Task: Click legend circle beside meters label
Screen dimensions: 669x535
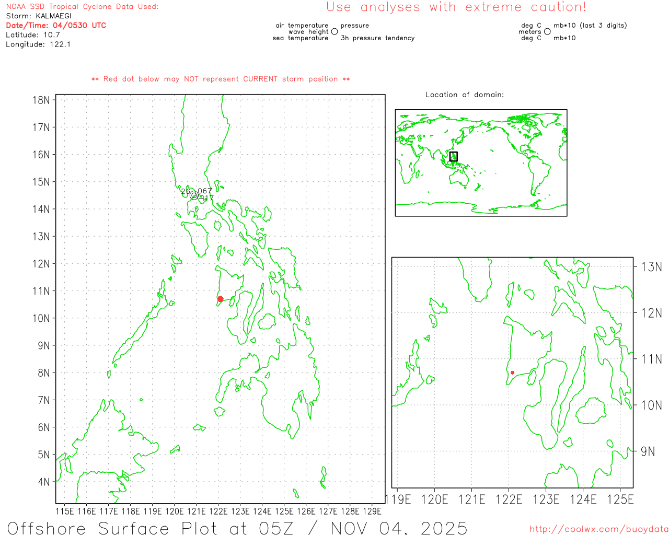Action: [547, 32]
